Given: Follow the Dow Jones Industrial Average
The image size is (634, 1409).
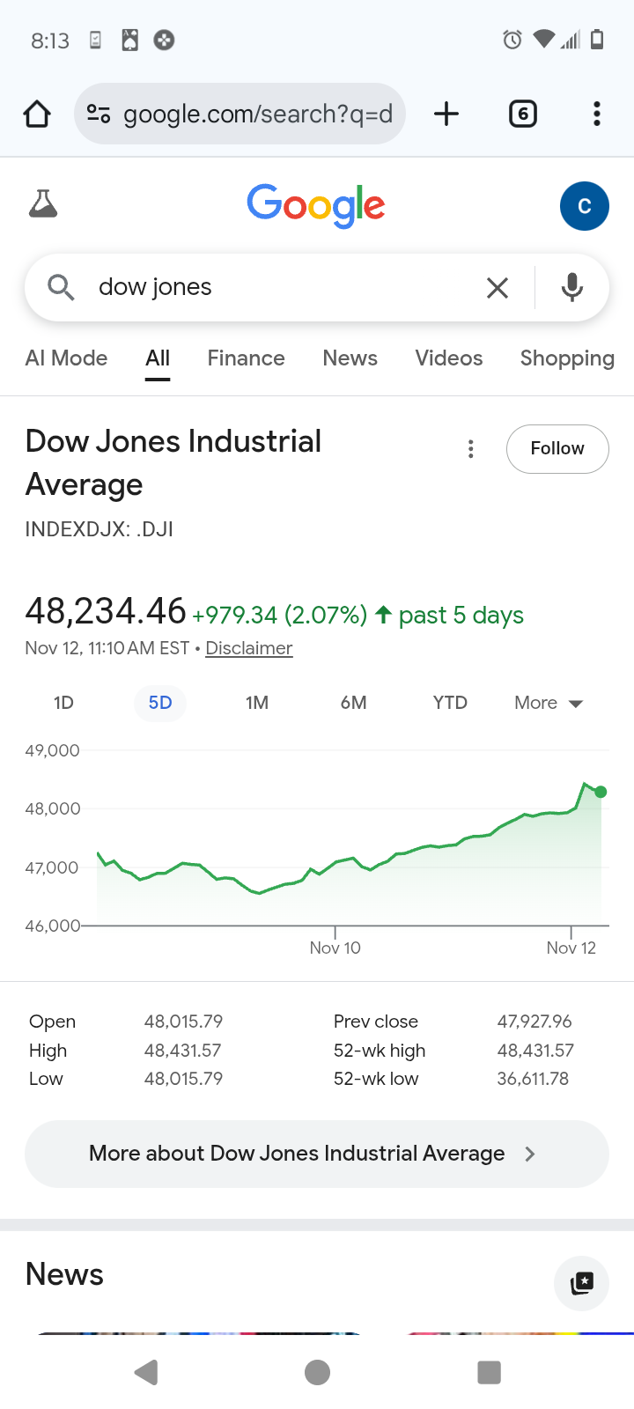Looking at the screenshot, I should [x=557, y=449].
